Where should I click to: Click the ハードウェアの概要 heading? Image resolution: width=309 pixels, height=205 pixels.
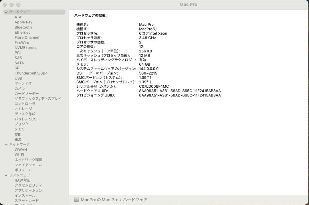(x=90, y=15)
